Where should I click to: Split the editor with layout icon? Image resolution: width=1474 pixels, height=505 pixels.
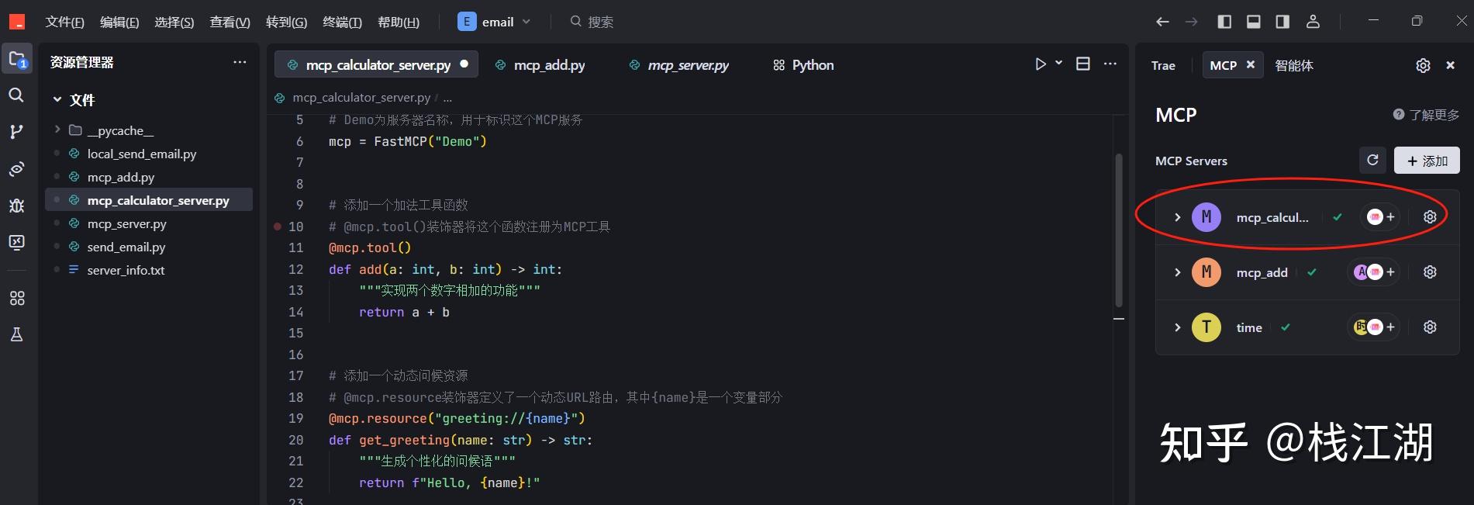(x=1083, y=64)
